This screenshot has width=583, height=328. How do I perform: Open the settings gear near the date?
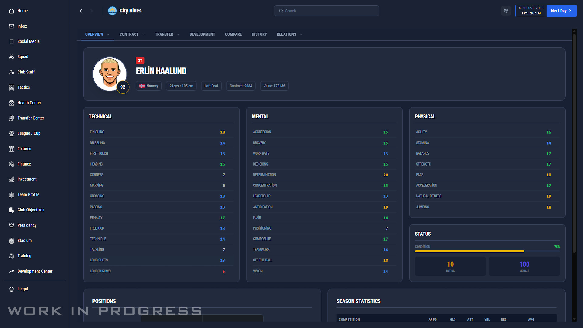[x=506, y=11]
